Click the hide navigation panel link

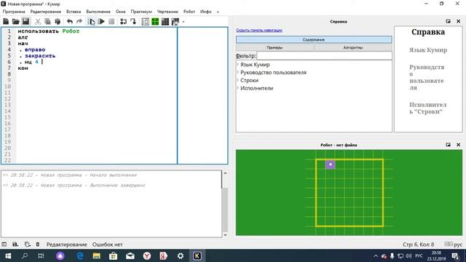[x=259, y=30]
